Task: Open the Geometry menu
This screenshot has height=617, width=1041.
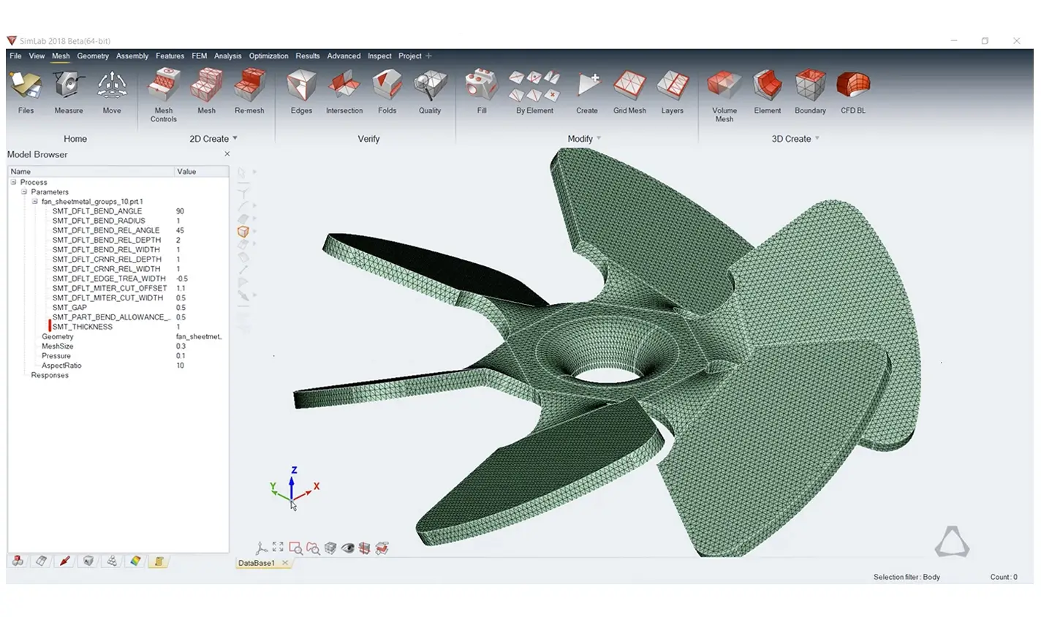Action: [x=93, y=56]
